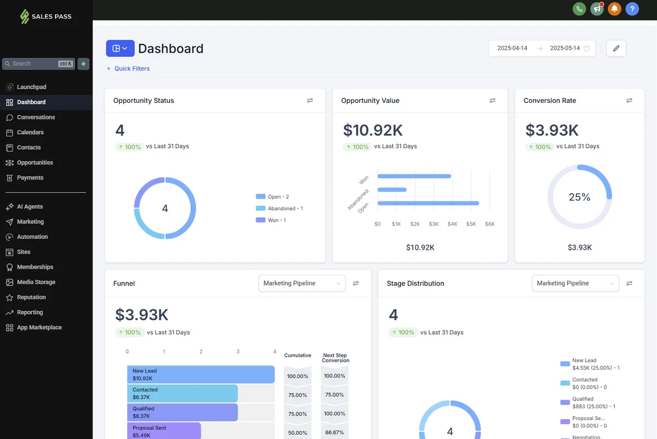Click the Conversations chat bubble icon
This screenshot has height=439, width=657.
coord(9,117)
